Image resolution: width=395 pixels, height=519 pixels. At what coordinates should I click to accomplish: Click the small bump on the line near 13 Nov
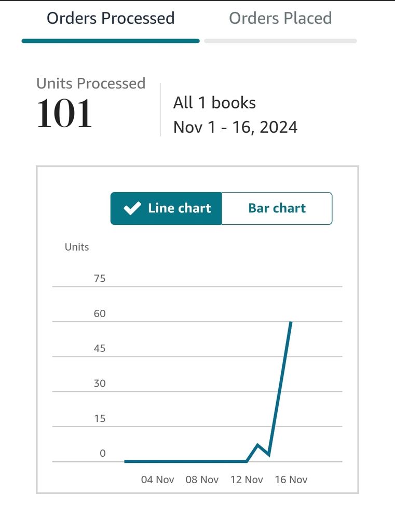coord(257,445)
